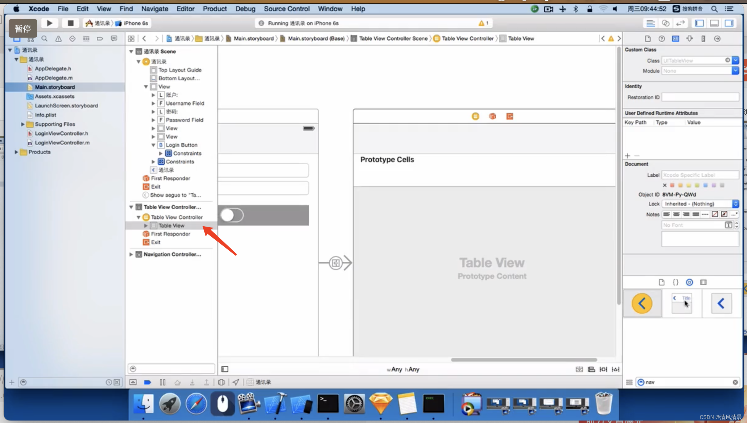Show the Identity inspector
The width and height of the screenshot is (747, 423).
(675, 39)
